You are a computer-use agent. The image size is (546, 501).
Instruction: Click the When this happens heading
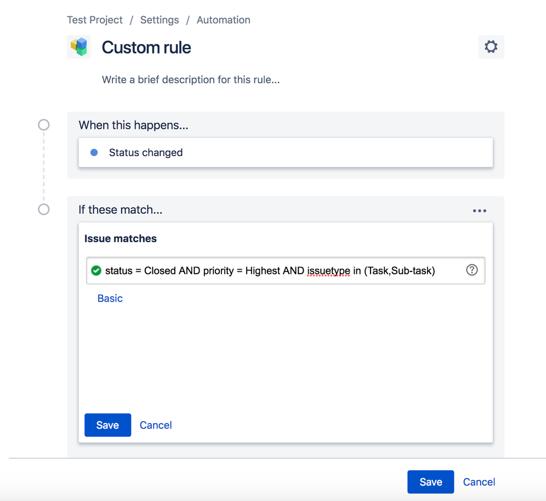[x=133, y=125]
